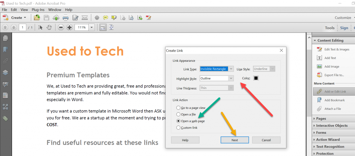Open the Plug-Ins menu
Screen dimensions: 355x156
click(x=38, y=10)
